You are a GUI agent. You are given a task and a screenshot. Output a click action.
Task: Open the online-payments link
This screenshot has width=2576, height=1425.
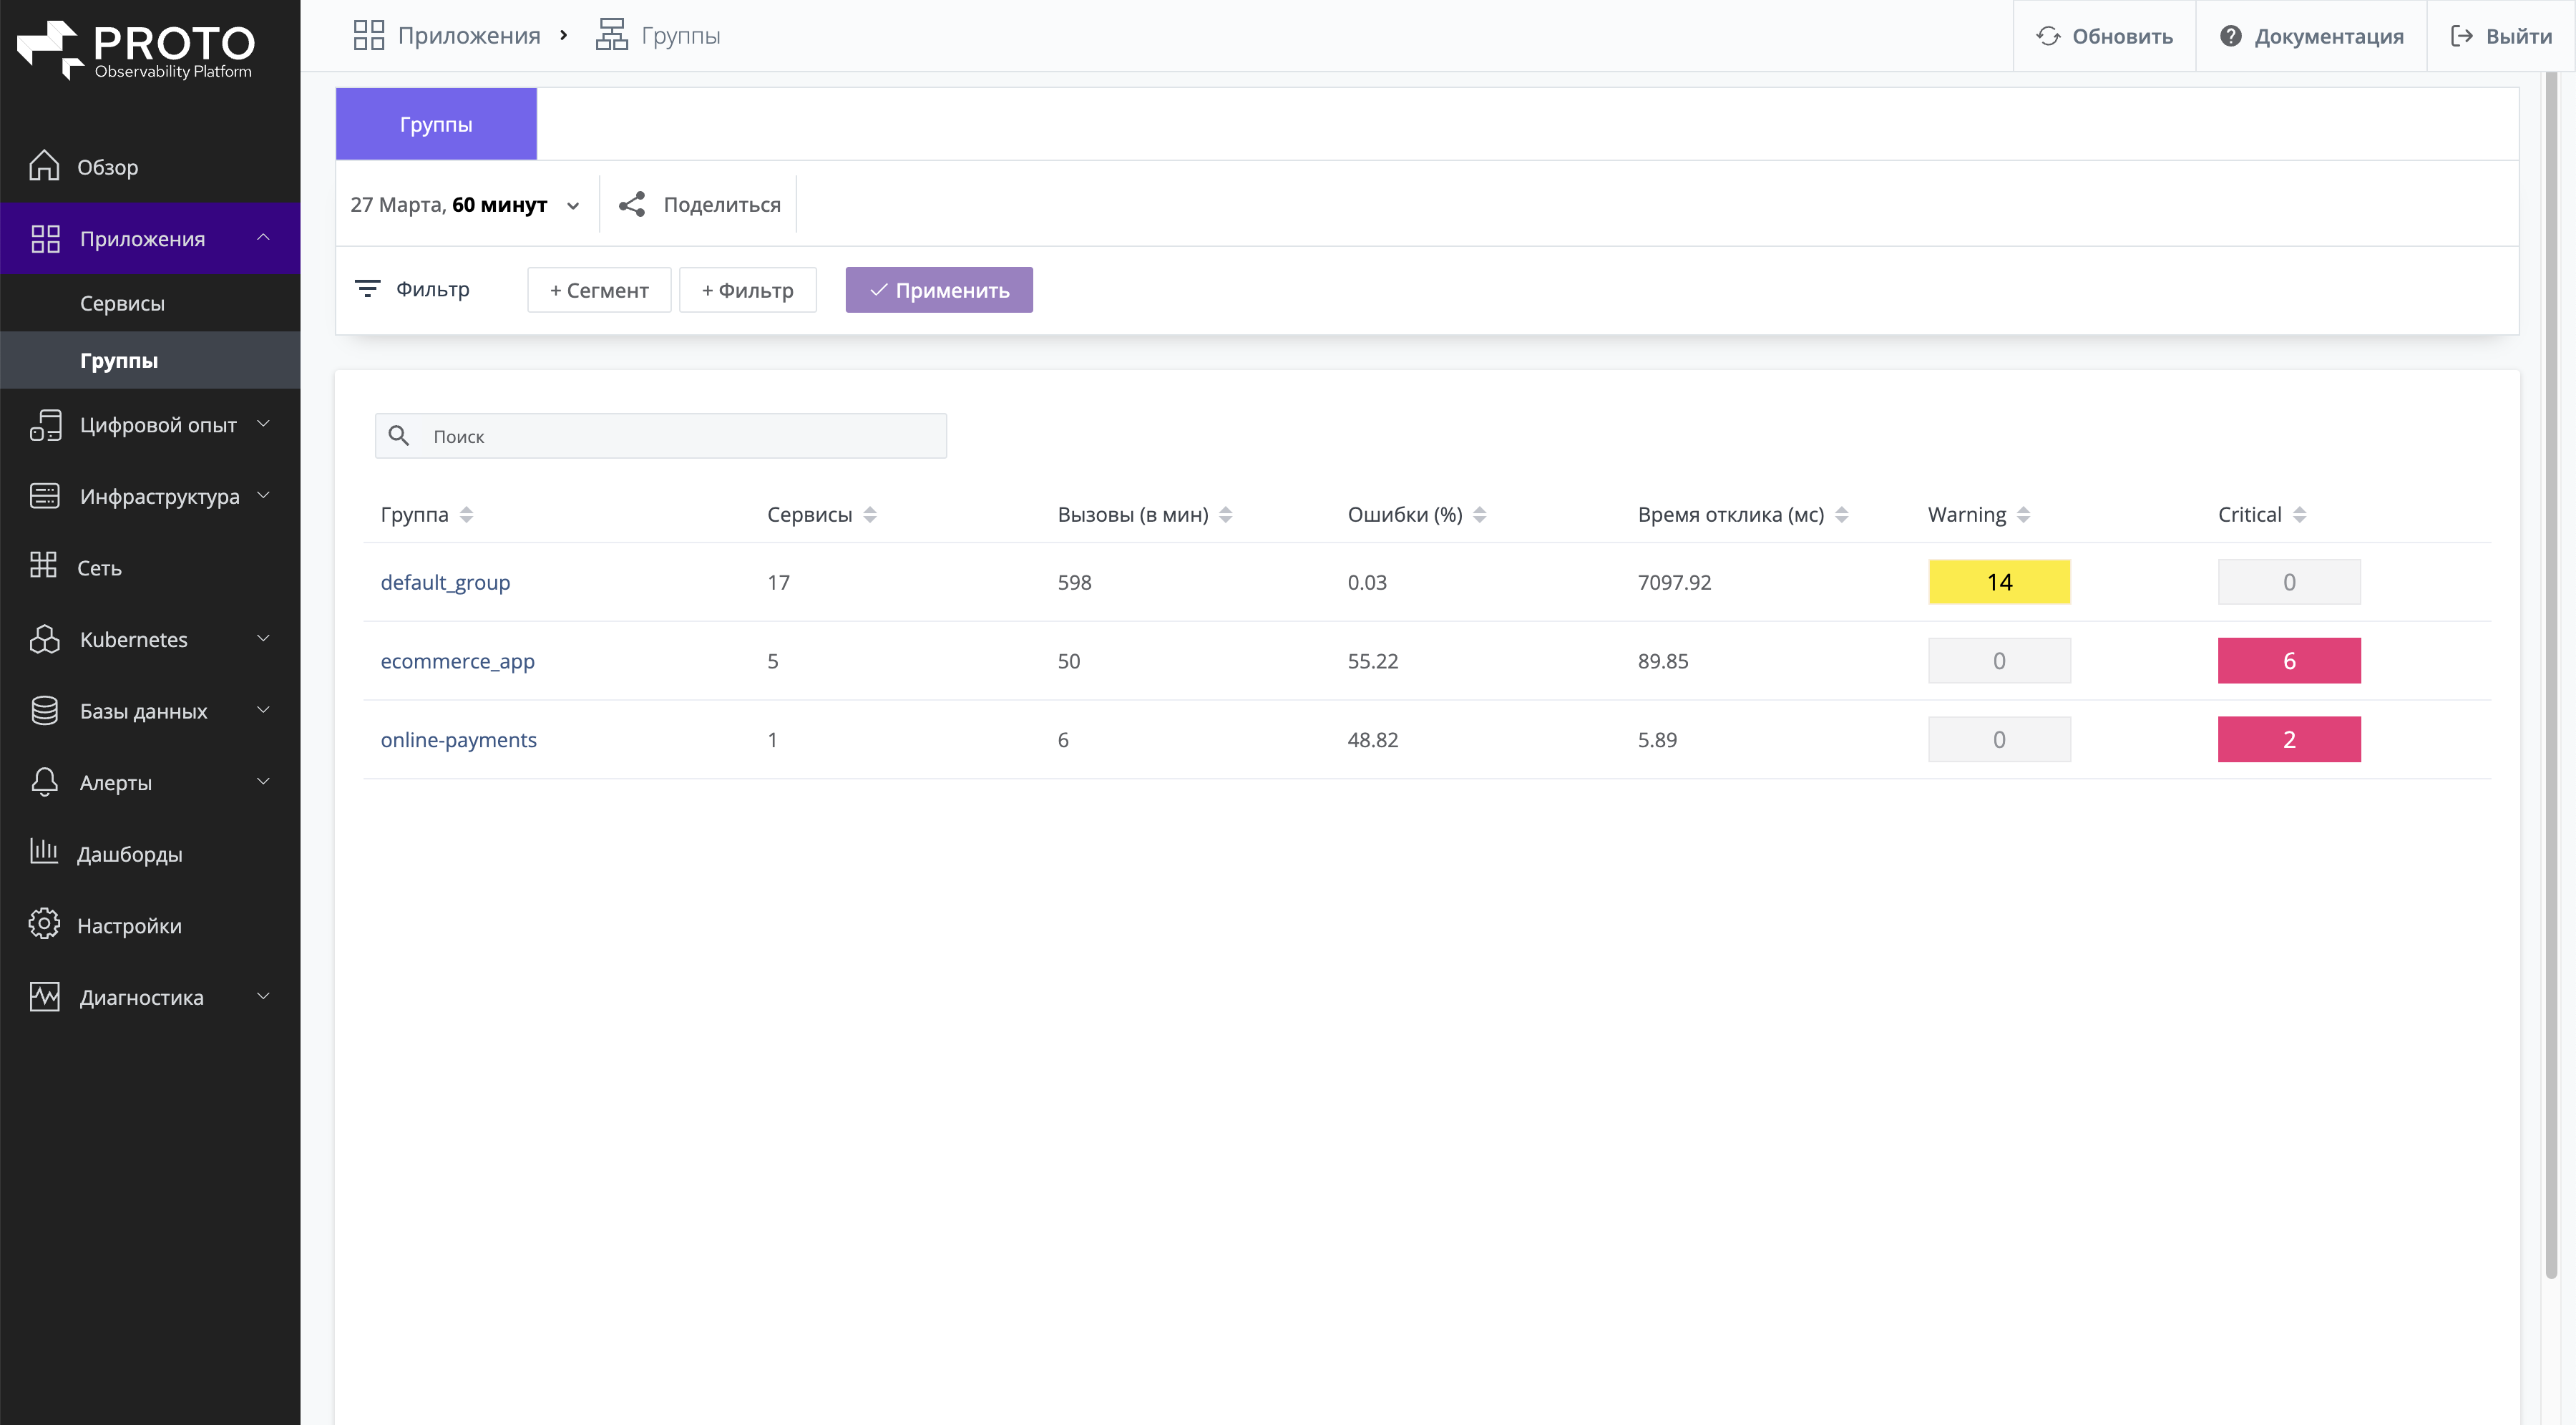pos(458,739)
